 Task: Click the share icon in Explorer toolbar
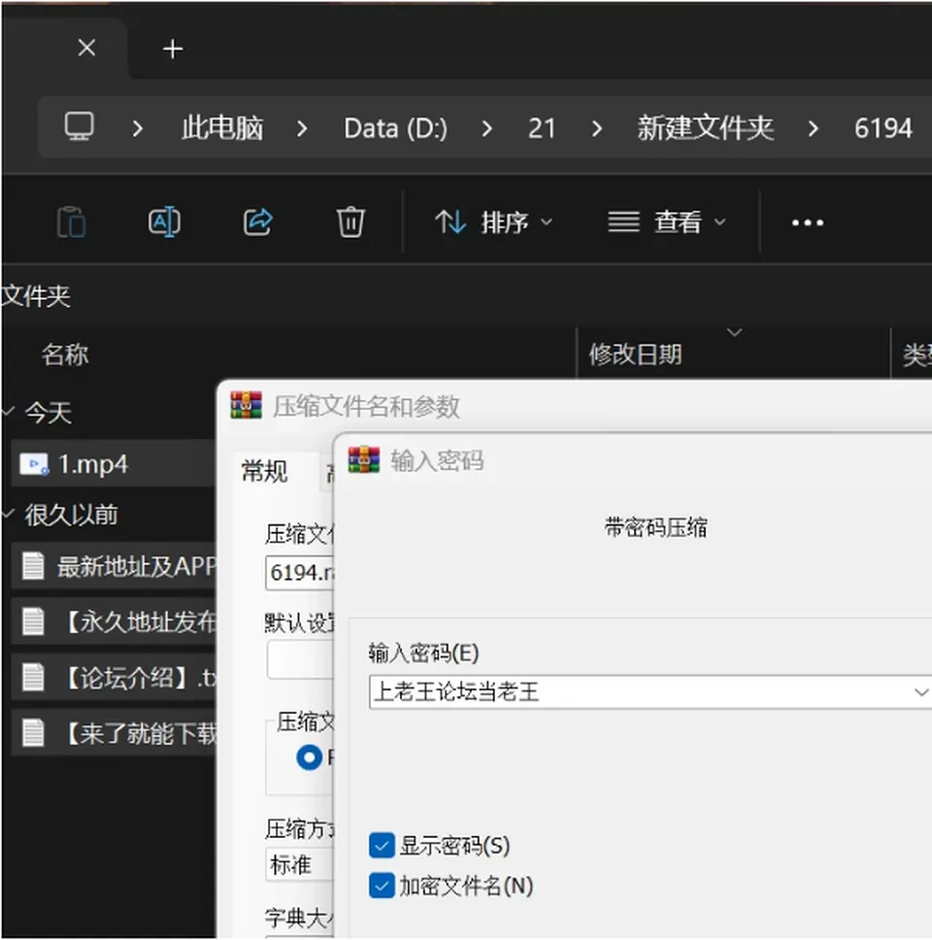[257, 222]
